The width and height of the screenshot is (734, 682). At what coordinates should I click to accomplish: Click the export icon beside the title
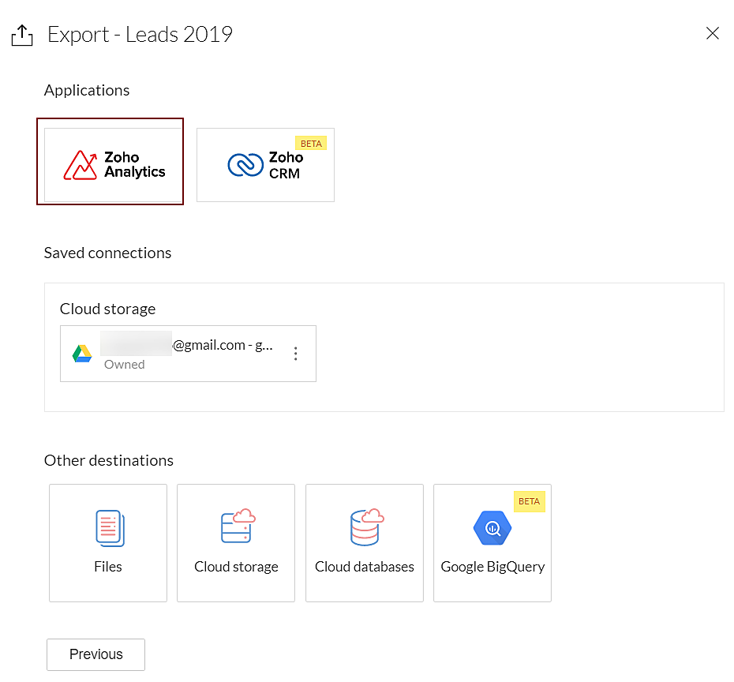coord(22,35)
